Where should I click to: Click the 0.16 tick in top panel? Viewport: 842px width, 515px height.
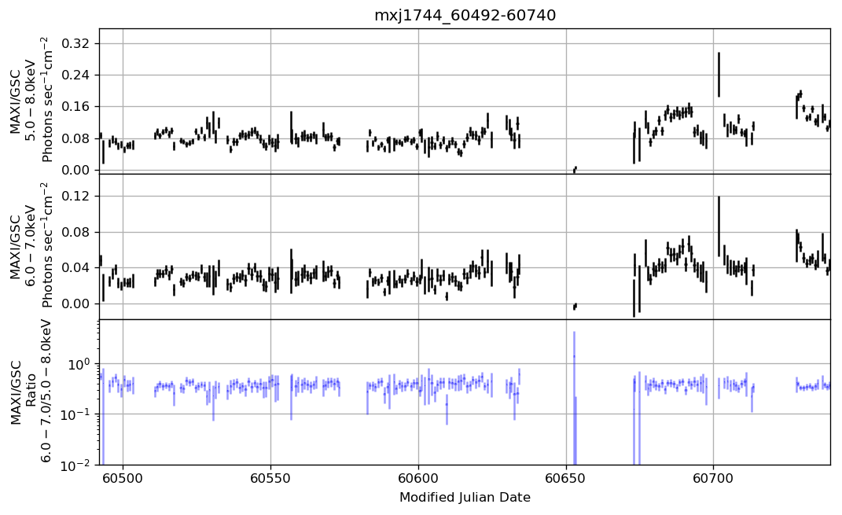[x=77, y=107]
